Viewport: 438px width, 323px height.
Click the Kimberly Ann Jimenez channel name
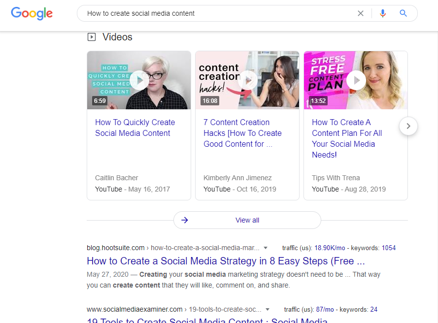point(237,178)
